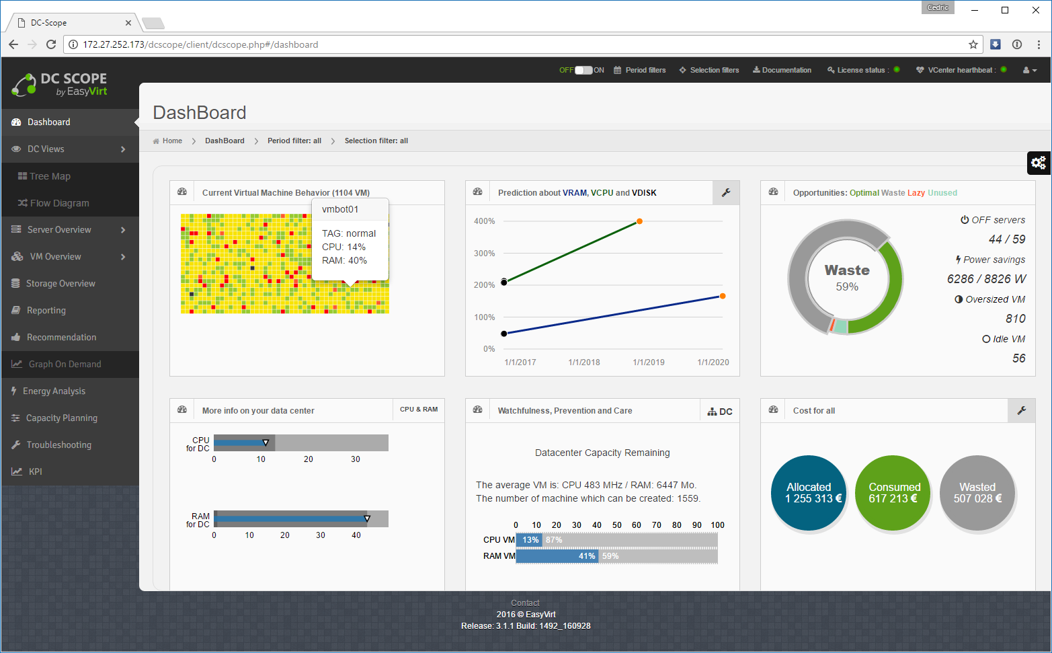
Task: Click the browser address bar URL
Action: tap(200, 44)
